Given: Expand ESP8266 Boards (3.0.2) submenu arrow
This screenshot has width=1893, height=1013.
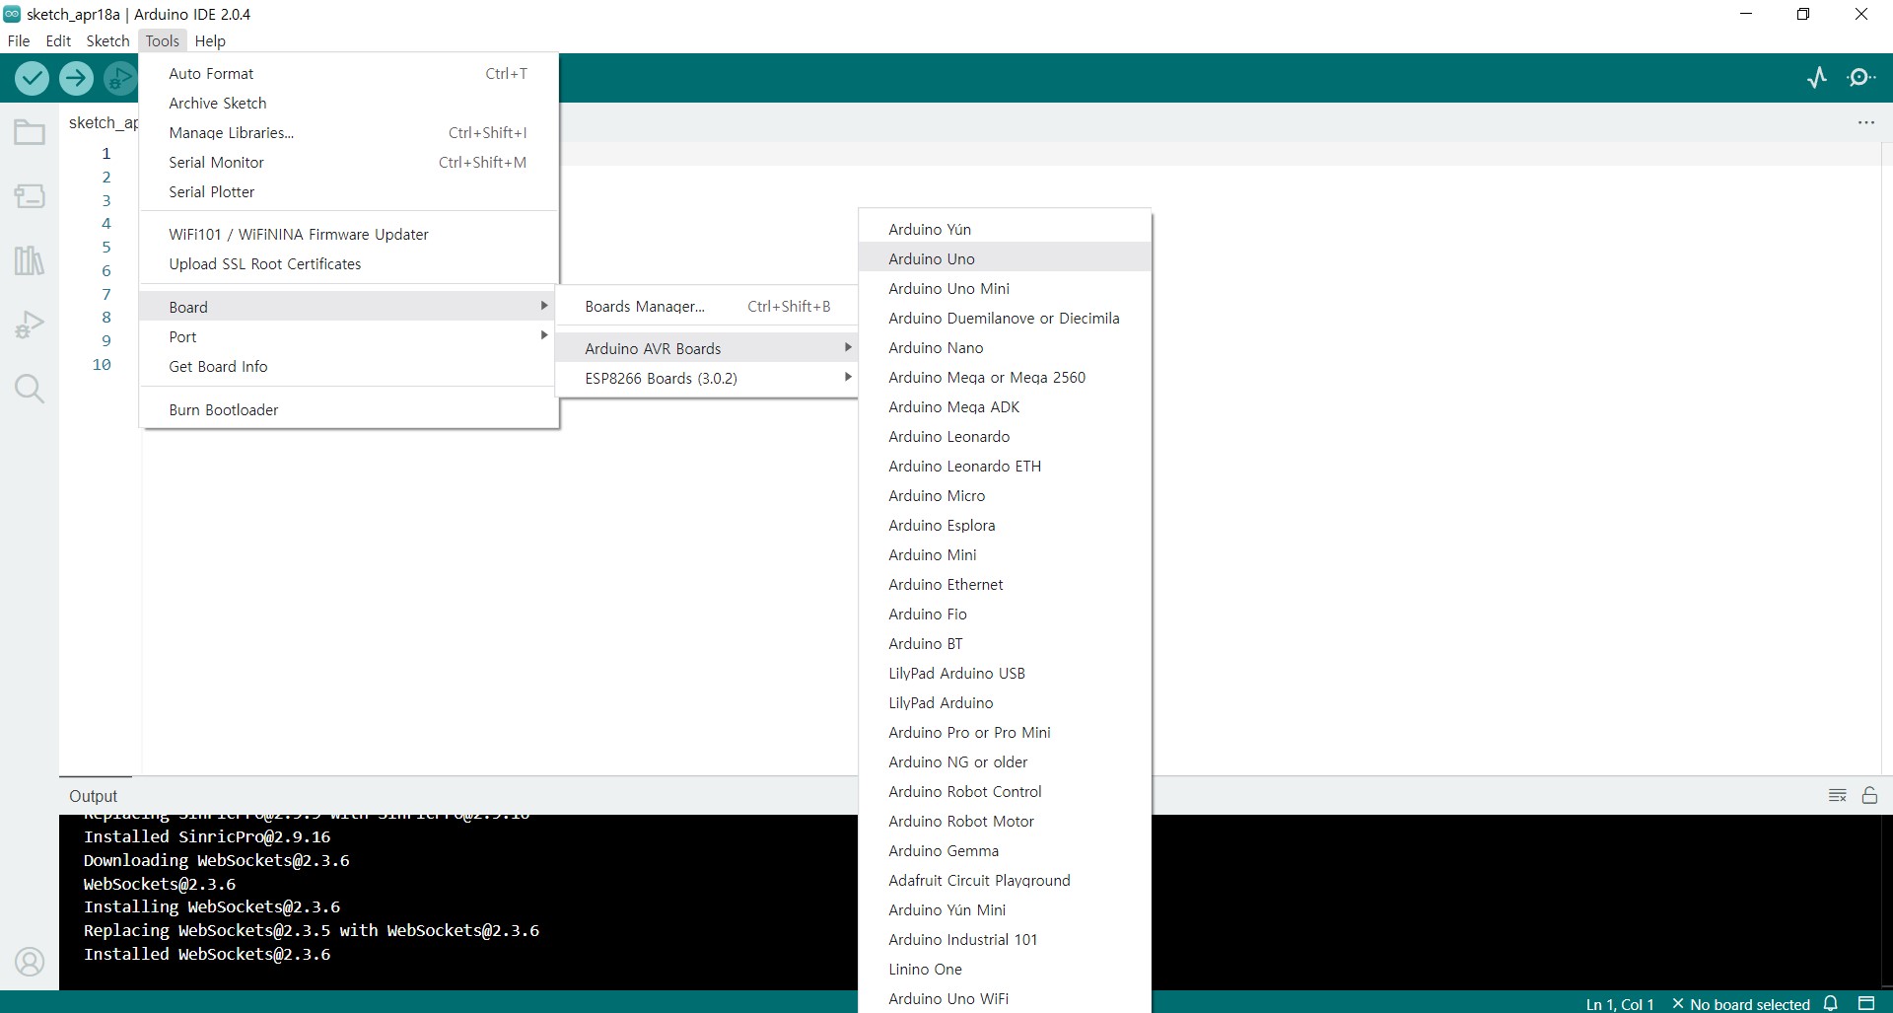Looking at the screenshot, I should (847, 377).
